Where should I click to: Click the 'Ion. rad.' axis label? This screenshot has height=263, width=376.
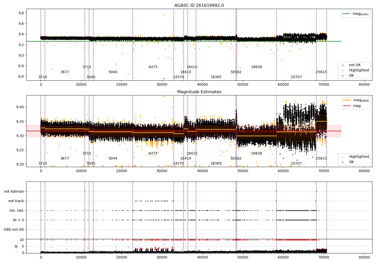(x=17, y=211)
